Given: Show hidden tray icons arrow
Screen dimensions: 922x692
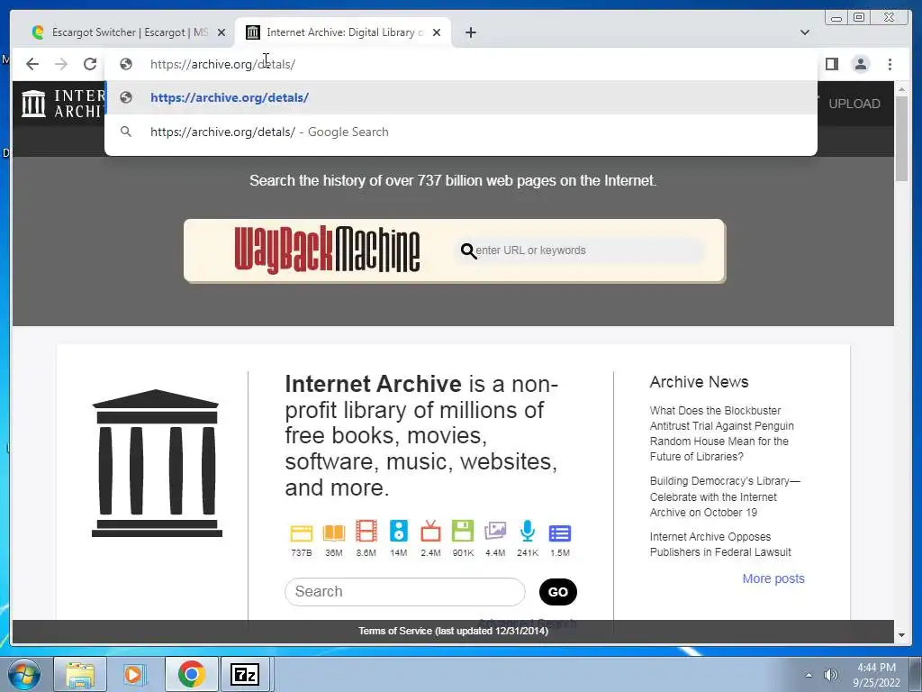Looking at the screenshot, I should click(809, 675).
